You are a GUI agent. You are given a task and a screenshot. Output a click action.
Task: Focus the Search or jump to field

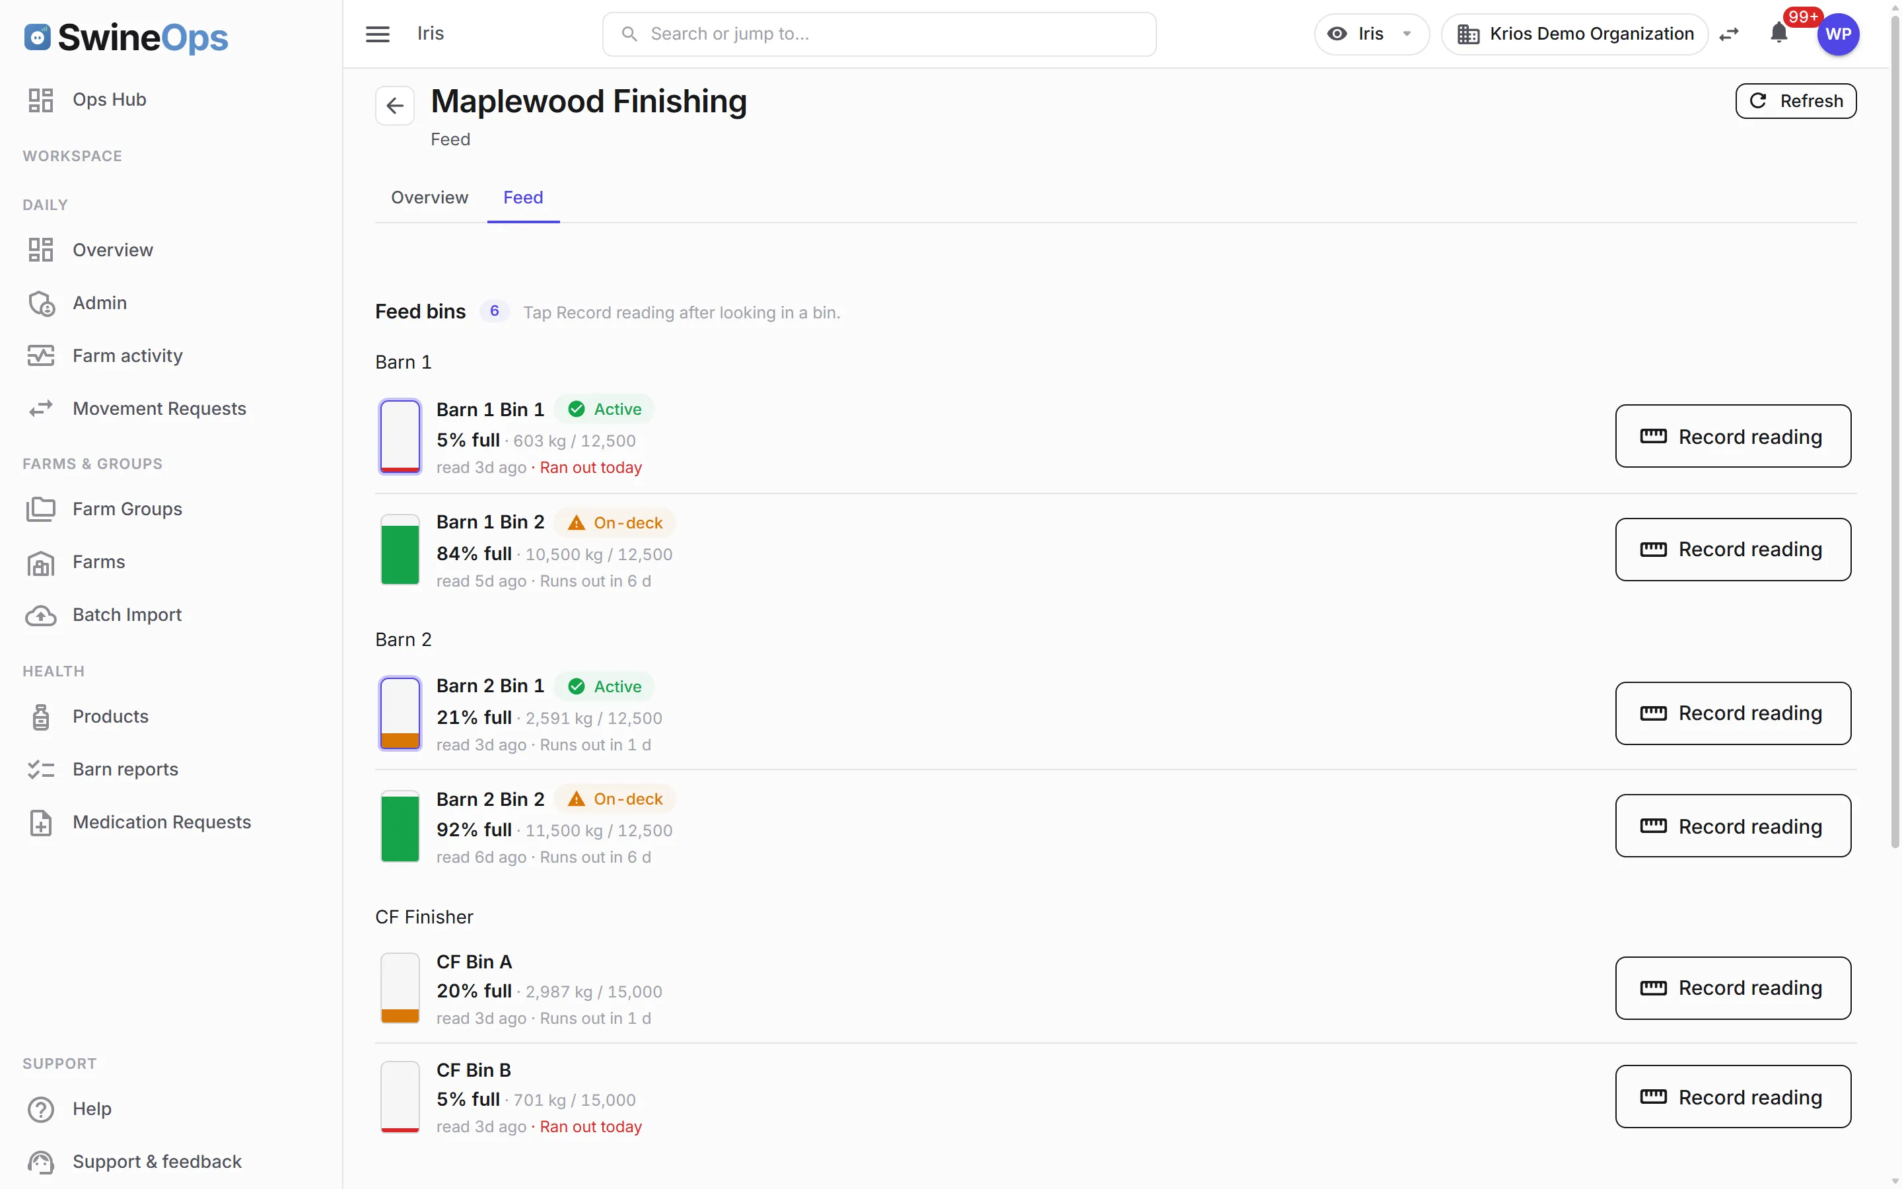pyautogui.click(x=879, y=34)
